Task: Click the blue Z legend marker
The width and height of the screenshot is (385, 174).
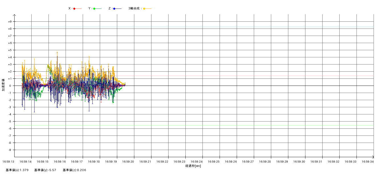Action: coord(114,9)
